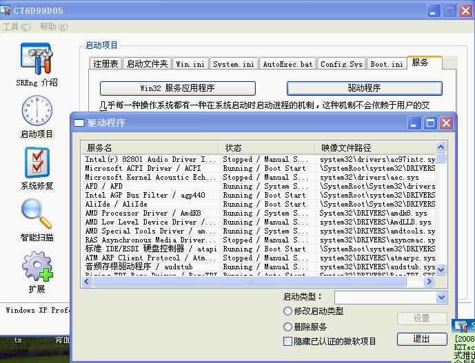
Task: Open the 帮助 menu
Action: (53, 27)
